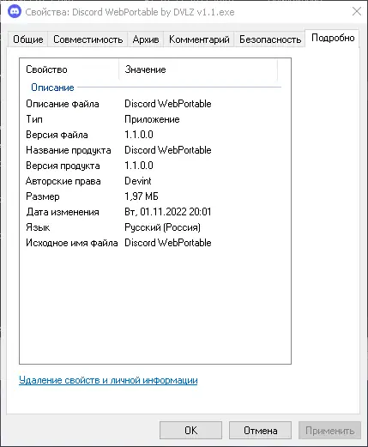Select the Подробно tab
The image size is (368, 447).
(333, 38)
